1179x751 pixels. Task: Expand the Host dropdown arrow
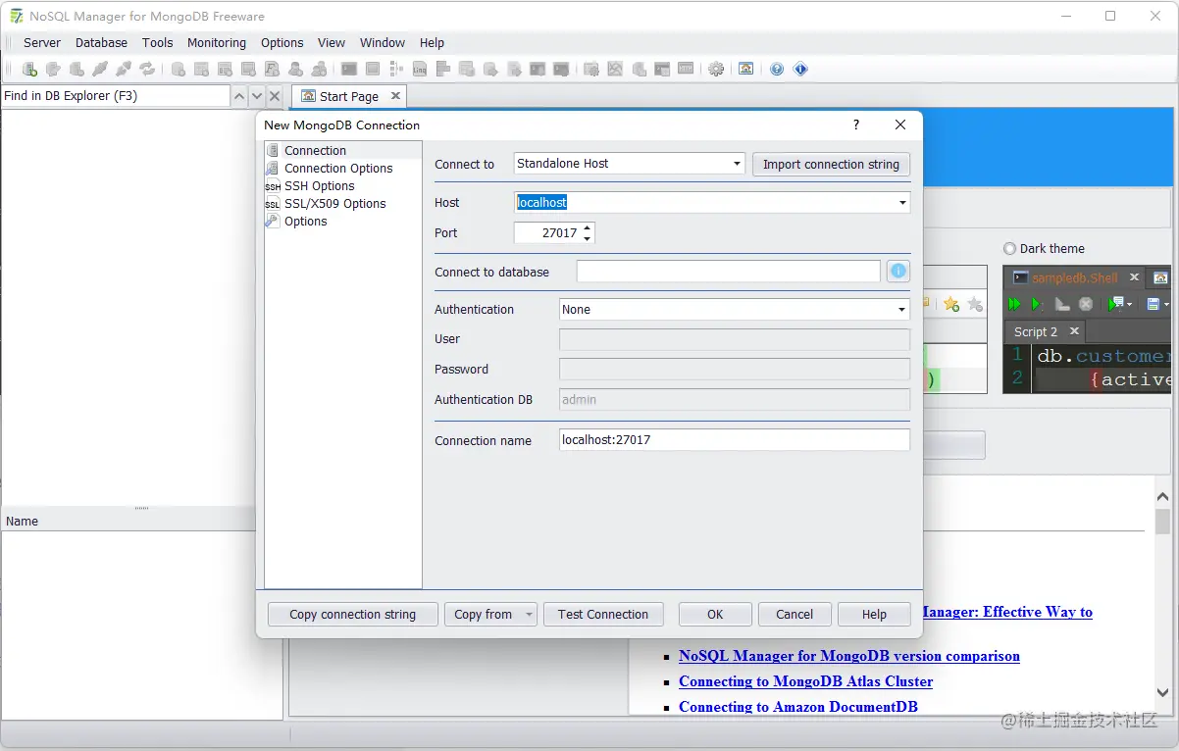point(902,203)
